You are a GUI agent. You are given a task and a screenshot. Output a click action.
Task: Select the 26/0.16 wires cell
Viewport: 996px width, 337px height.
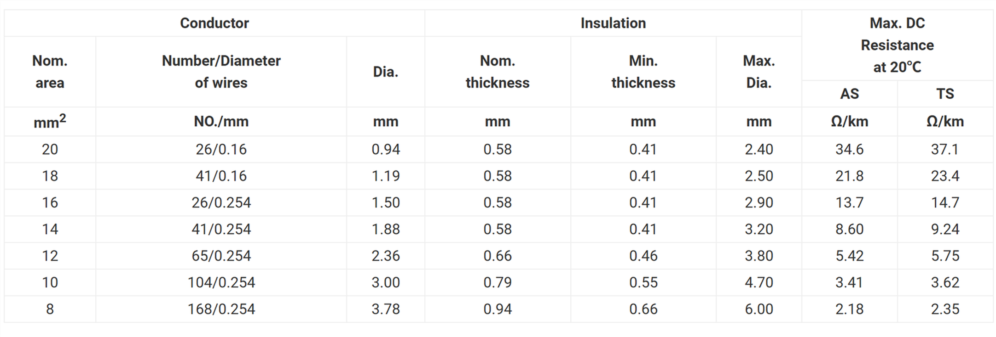pos(221,149)
